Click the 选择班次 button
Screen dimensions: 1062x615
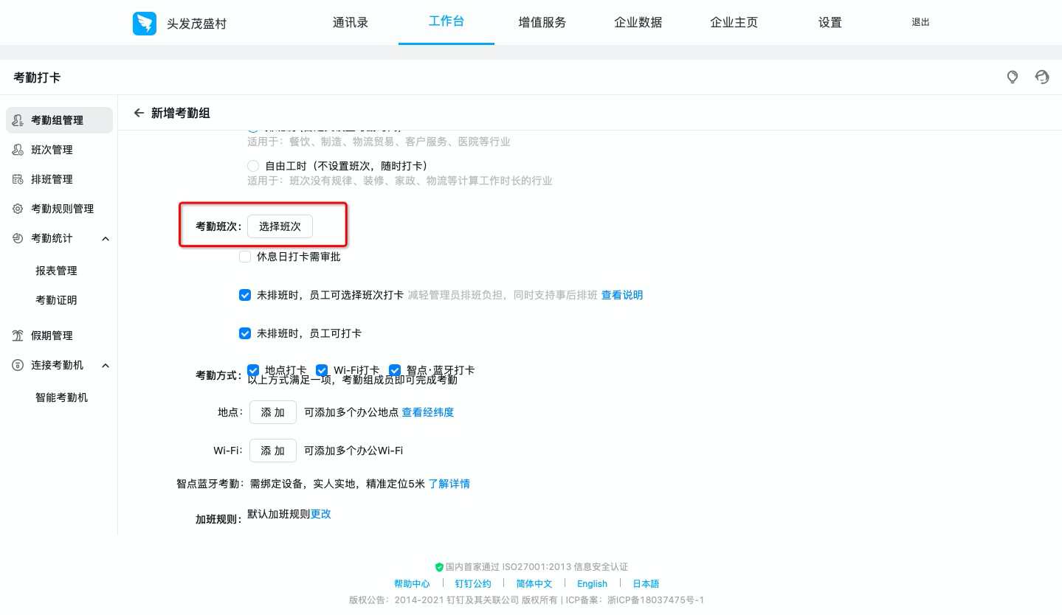pos(280,226)
